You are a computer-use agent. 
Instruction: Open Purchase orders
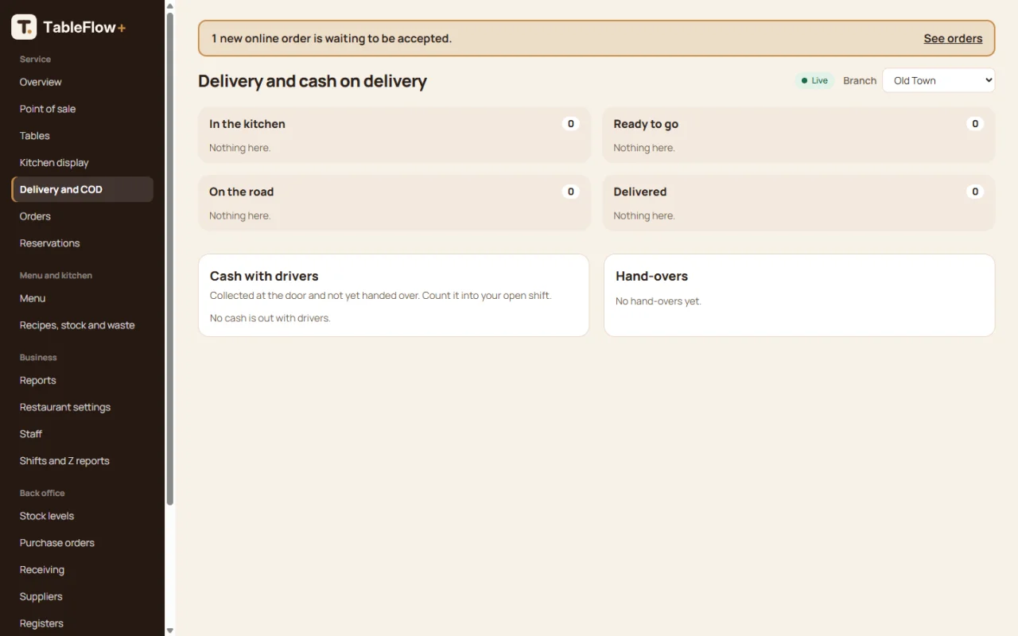[82, 543]
